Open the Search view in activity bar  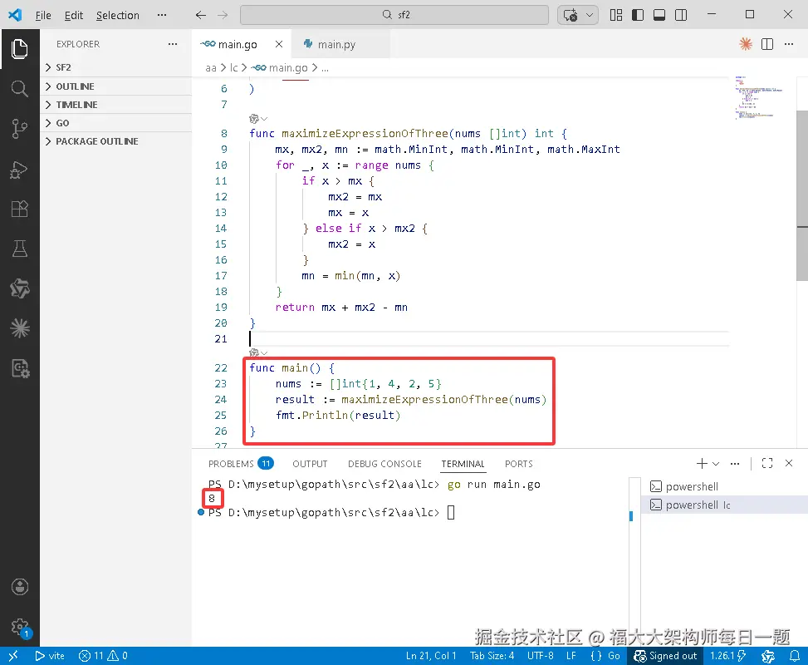pyautogui.click(x=20, y=89)
